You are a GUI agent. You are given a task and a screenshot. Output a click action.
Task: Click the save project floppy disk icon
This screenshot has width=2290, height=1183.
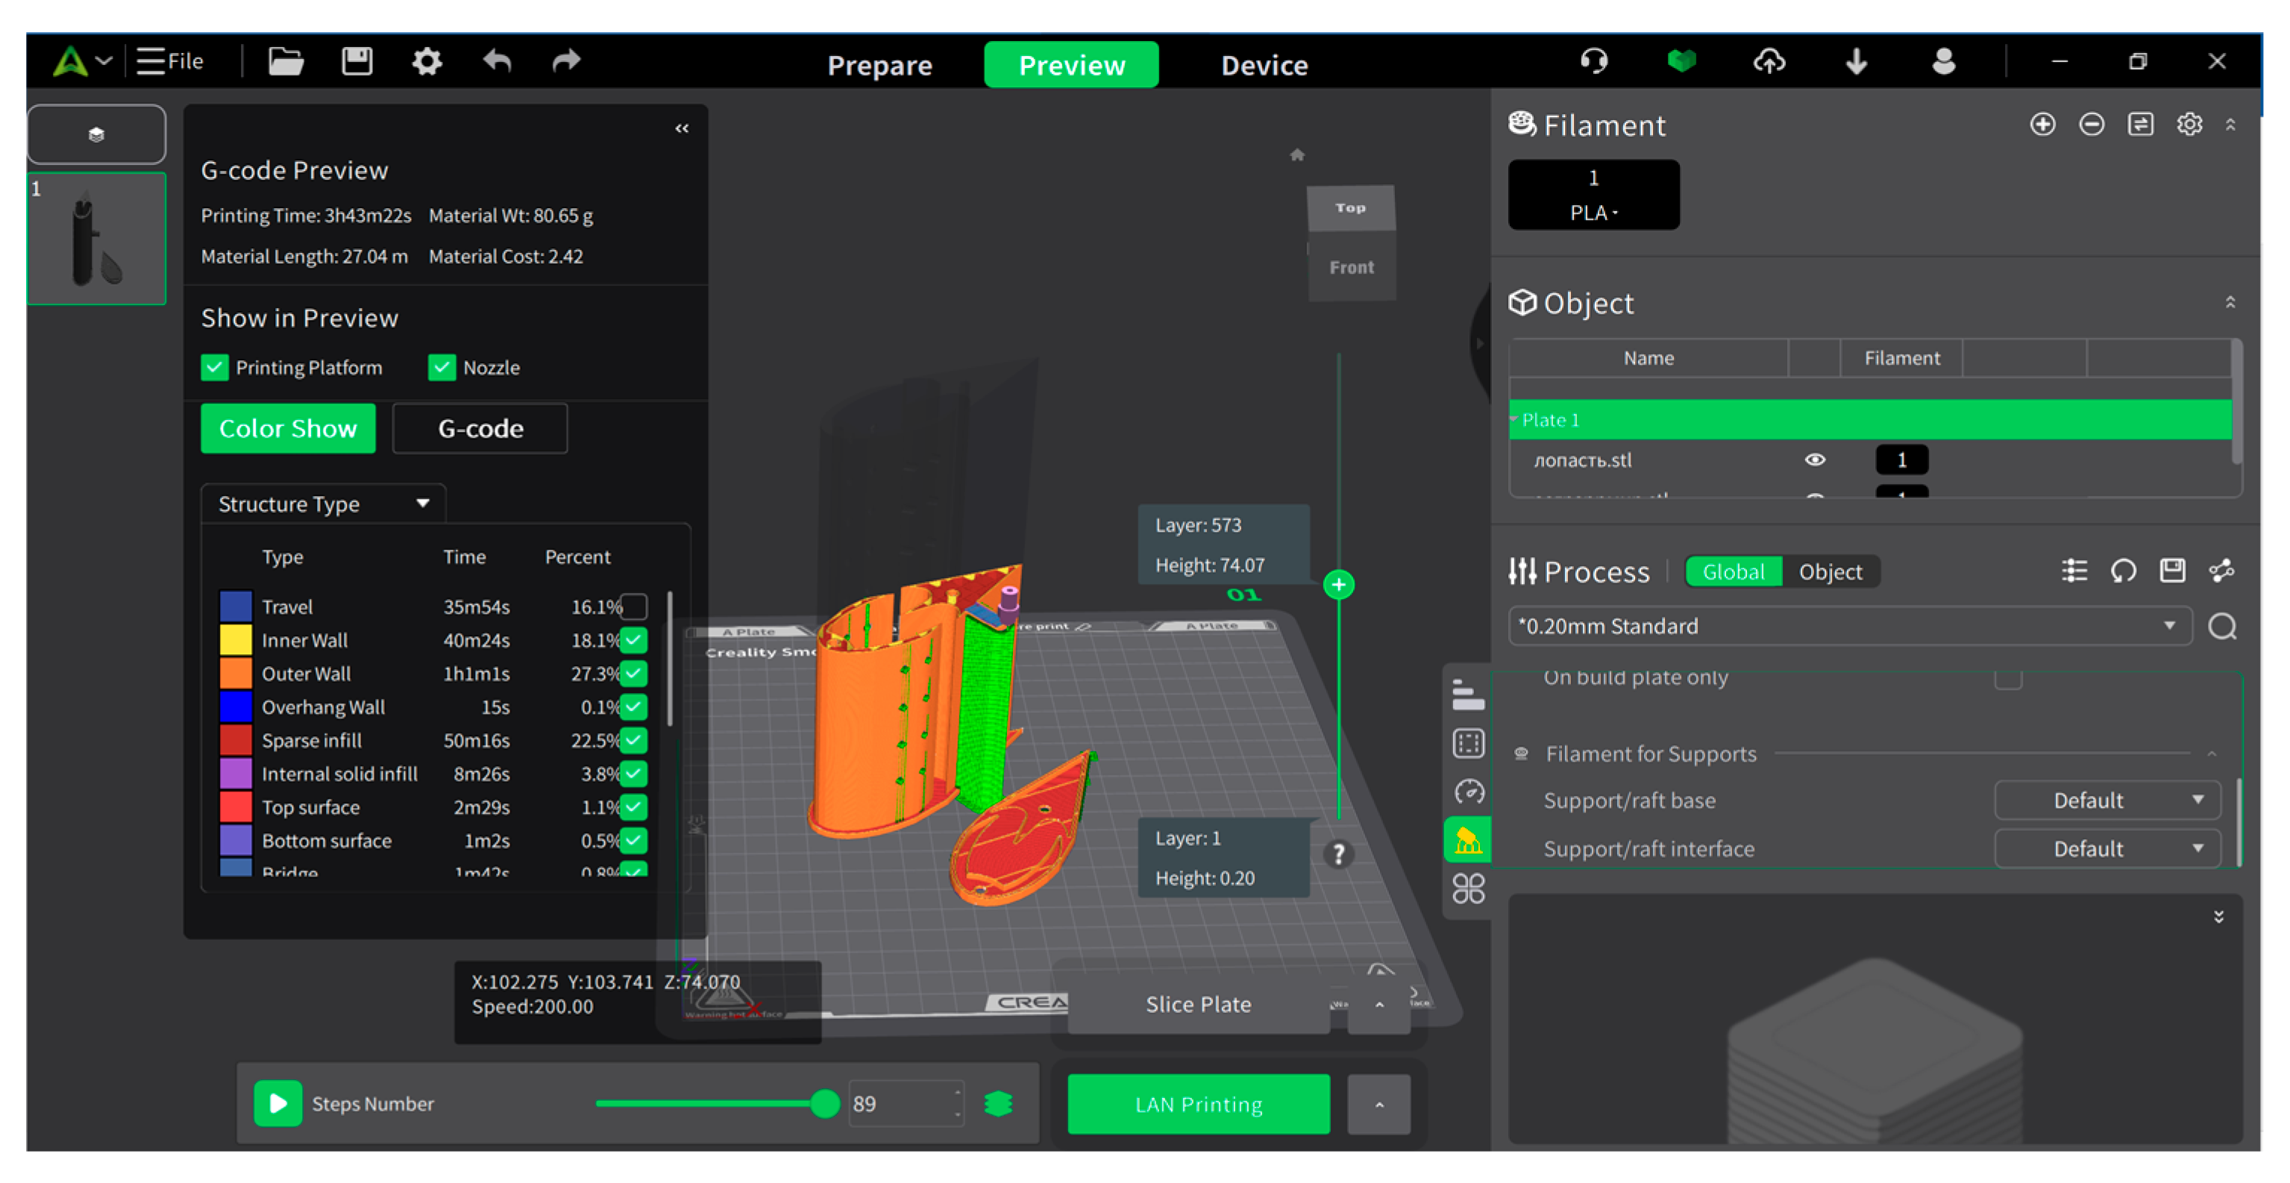pos(357,61)
